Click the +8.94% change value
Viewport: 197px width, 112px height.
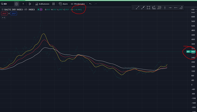78,9
